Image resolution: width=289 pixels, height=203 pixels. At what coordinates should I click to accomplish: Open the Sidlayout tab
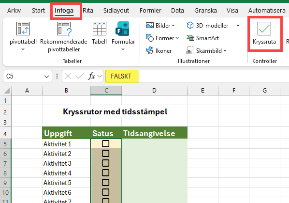pos(116,10)
